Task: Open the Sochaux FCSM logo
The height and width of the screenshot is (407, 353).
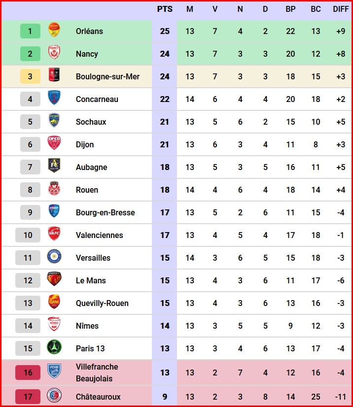Action: click(x=54, y=120)
